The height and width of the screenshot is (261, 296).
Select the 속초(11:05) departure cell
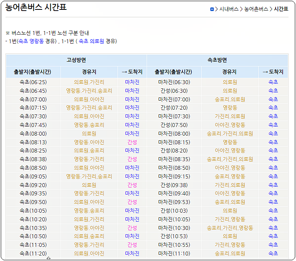coord(33,245)
